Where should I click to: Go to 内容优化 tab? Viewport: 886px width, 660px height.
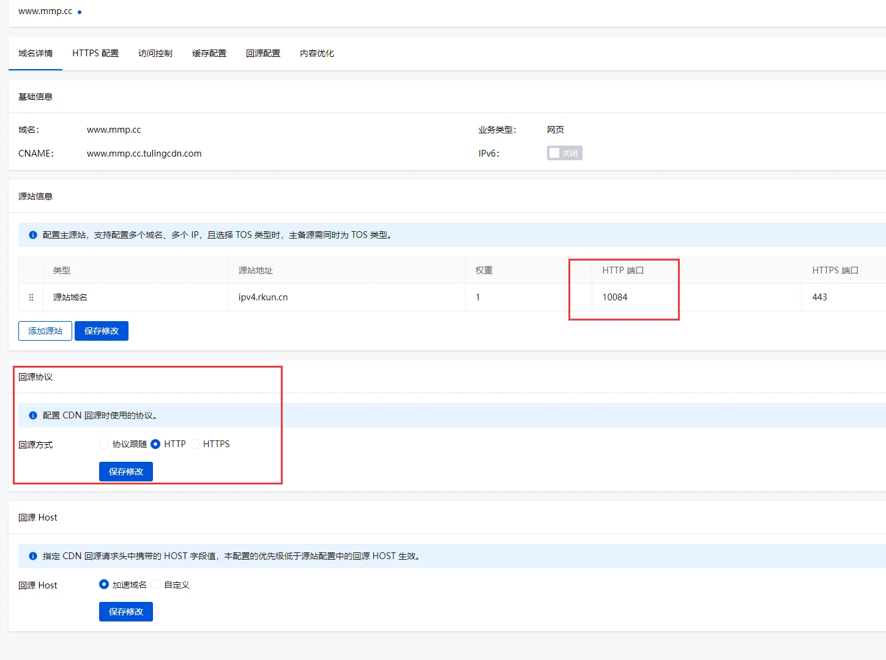click(317, 53)
